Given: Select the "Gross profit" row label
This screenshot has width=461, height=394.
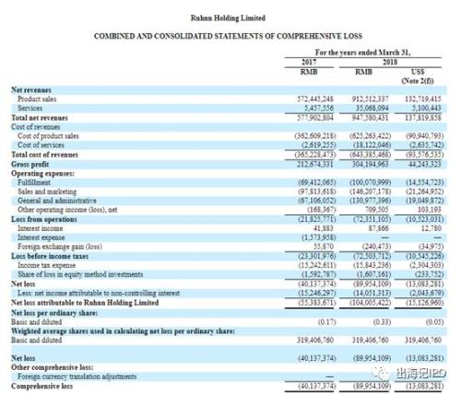Looking at the screenshot, I should click(30, 164).
